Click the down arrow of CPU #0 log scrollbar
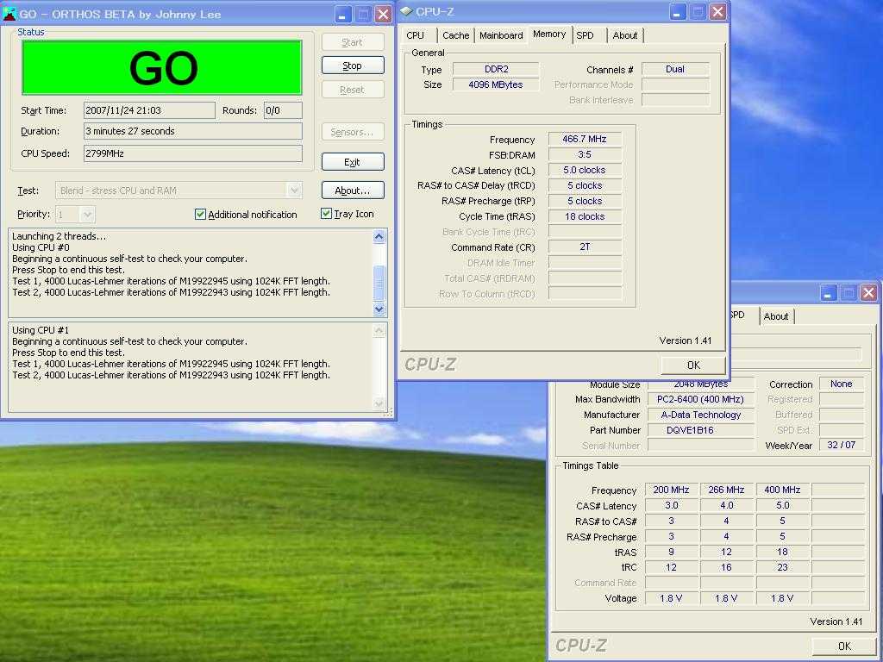Image resolution: width=883 pixels, height=662 pixels. click(x=379, y=309)
